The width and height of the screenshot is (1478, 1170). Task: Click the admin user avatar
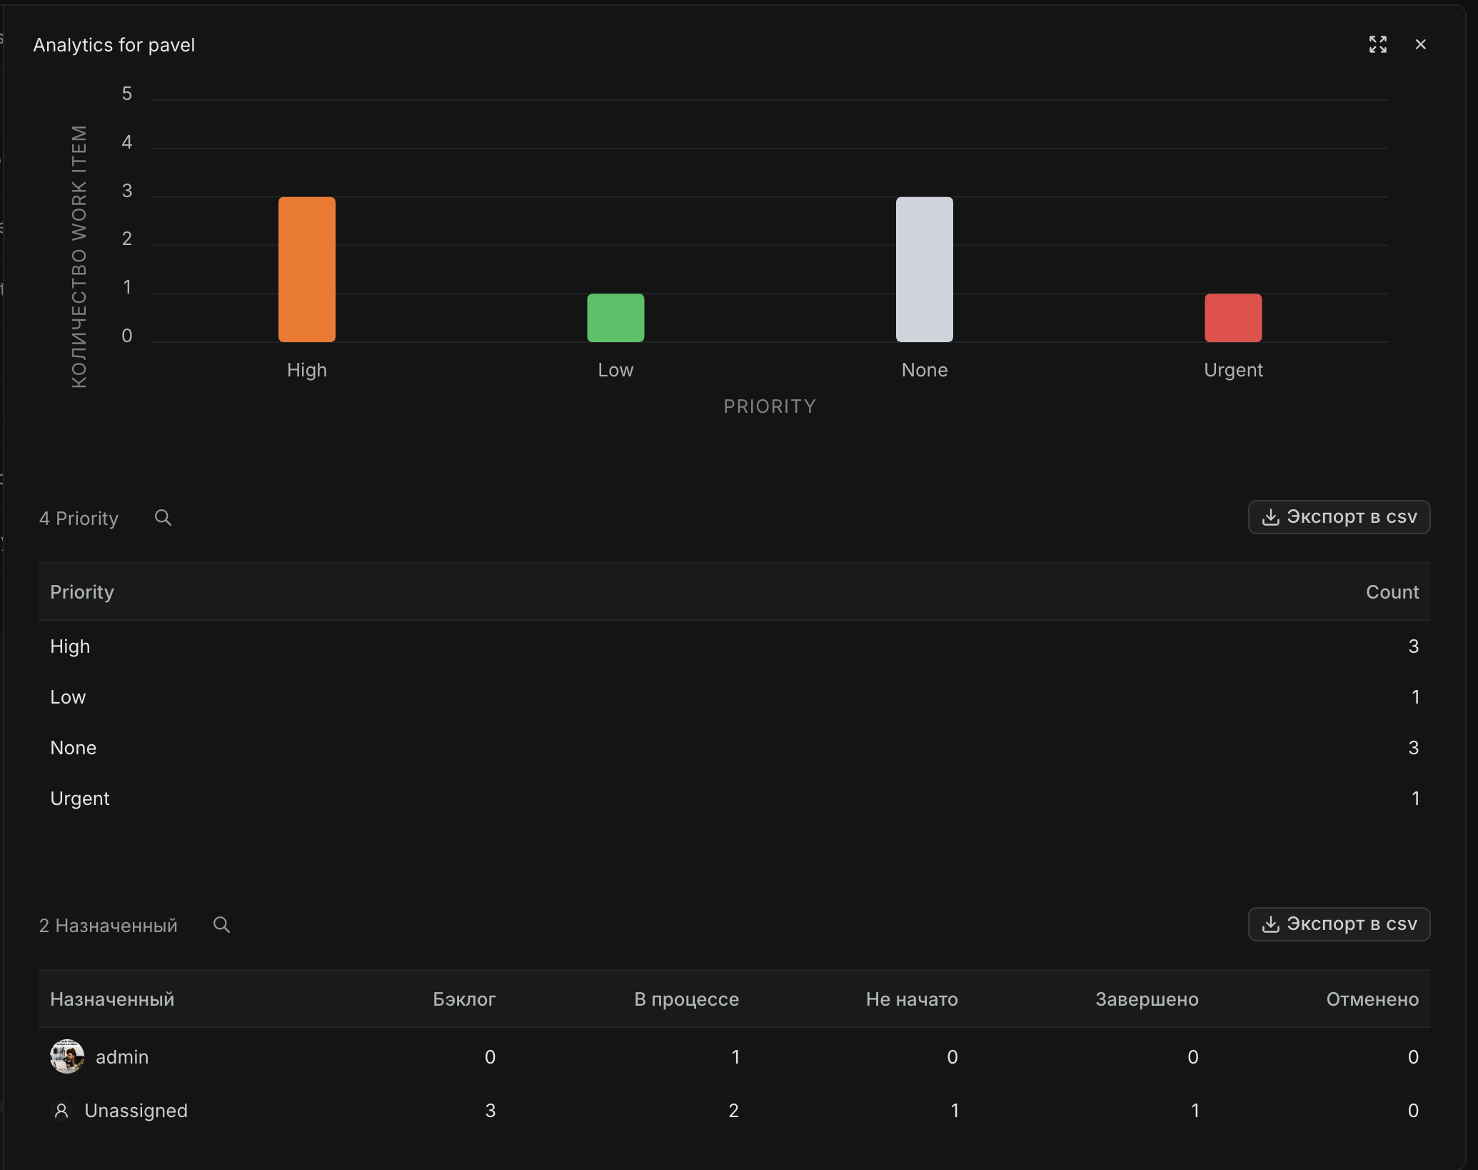(x=67, y=1057)
